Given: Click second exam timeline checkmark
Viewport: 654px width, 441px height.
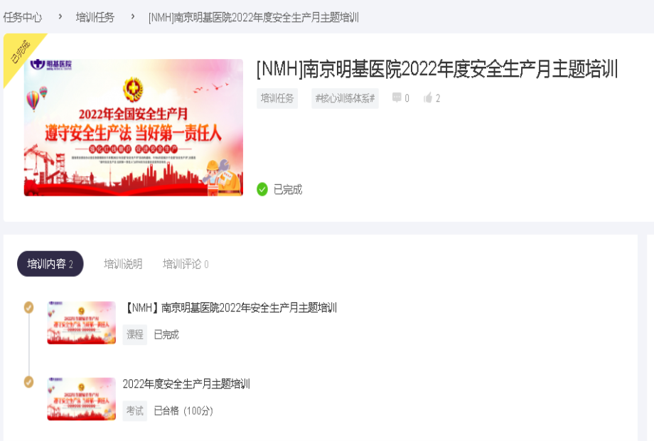Looking at the screenshot, I should 28,382.
